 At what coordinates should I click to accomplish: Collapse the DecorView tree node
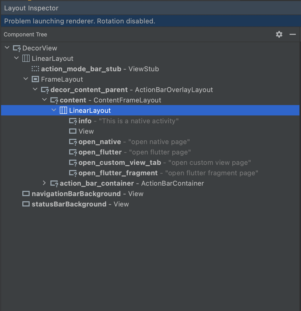click(7, 47)
